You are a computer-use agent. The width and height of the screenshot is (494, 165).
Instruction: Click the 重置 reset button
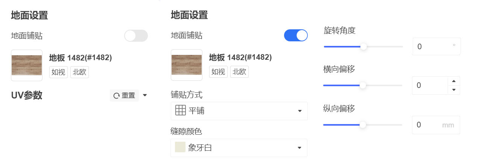tap(124, 95)
